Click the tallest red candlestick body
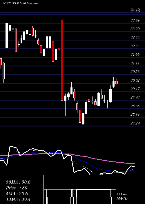The height and width of the screenshot is (204, 145). pyautogui.click(x=62, y=60)
